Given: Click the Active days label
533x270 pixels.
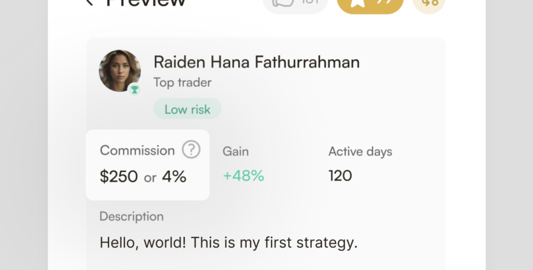Looking at the screenshot, I should pyautogui.click(x=360, y=152).
